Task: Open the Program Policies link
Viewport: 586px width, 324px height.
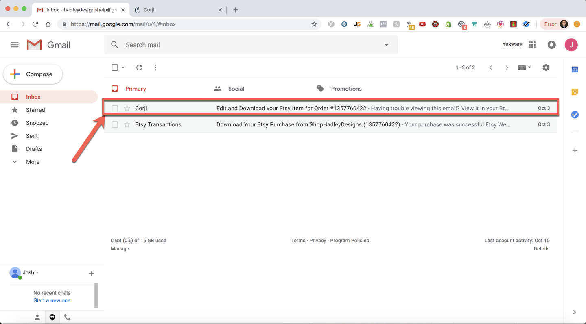Action: point(350,241)
